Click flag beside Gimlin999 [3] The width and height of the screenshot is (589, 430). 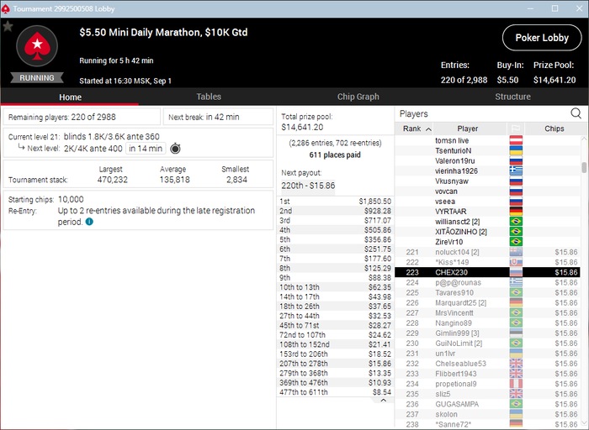point(516,333)
